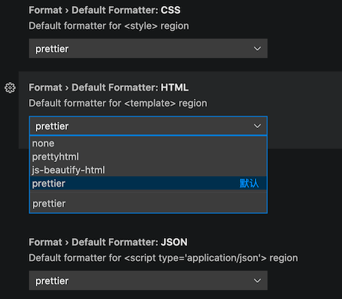Click the chevron arrow of the CSS formatter dropdown
The image size is (342, 299).
coord(257,48)
